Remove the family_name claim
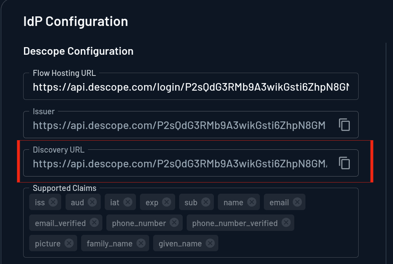Image resolution: width=393 pixels, height=264 pixels. [x=141, y=243]
